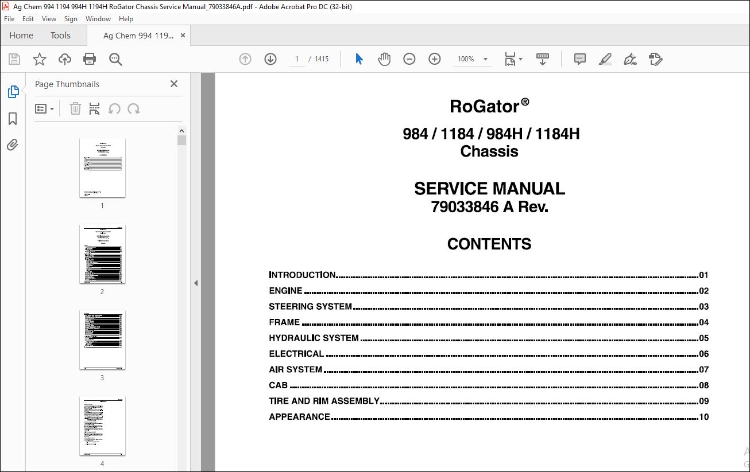The image size is (750, 472).
Task: Select page 2 thumbnail
Action: (x=102, y=253)
